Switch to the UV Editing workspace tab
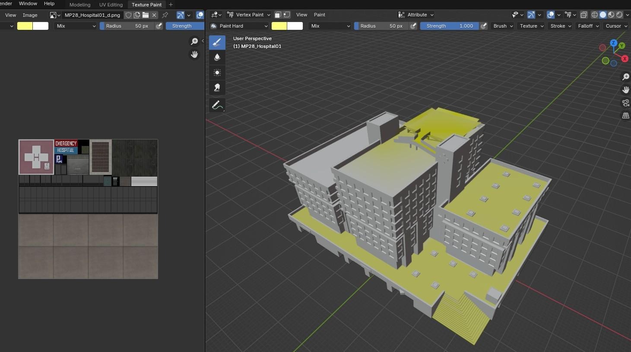Screen dimensions: 631x352 (x=111, y=5)
